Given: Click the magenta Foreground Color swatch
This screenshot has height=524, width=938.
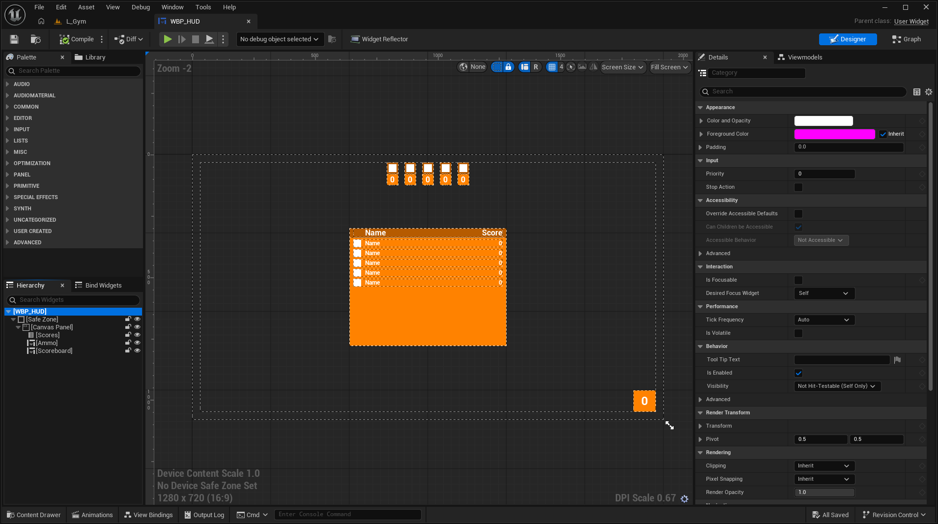Looking at the screenshot, I should point(834,134).
